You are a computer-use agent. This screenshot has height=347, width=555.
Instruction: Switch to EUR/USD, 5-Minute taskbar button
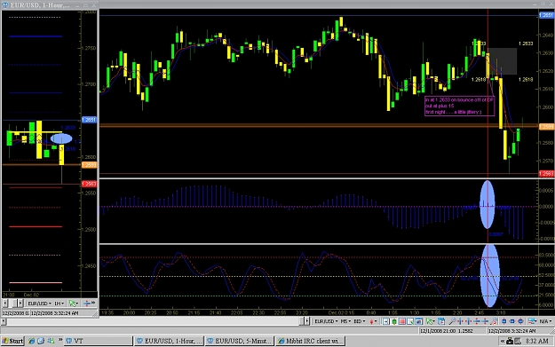(x=240, y=341)
